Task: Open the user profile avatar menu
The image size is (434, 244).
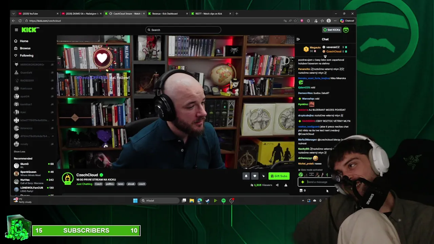Action: (346, 30)
